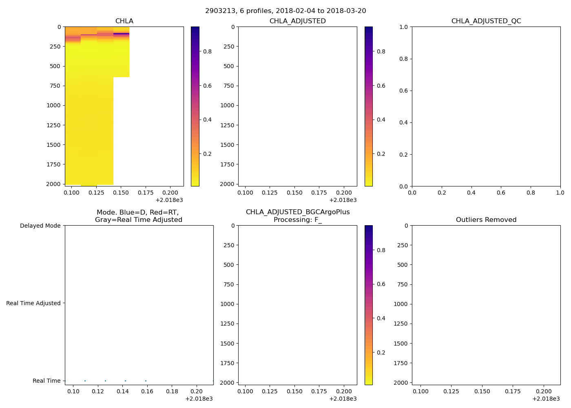Click the Mode legend title text

click(138, 216)
